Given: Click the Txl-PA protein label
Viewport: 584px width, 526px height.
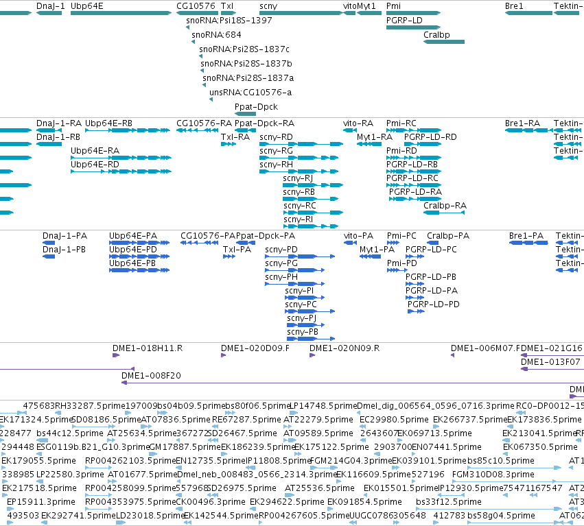Looking at the screenshot, I should (x=237, y=250).
